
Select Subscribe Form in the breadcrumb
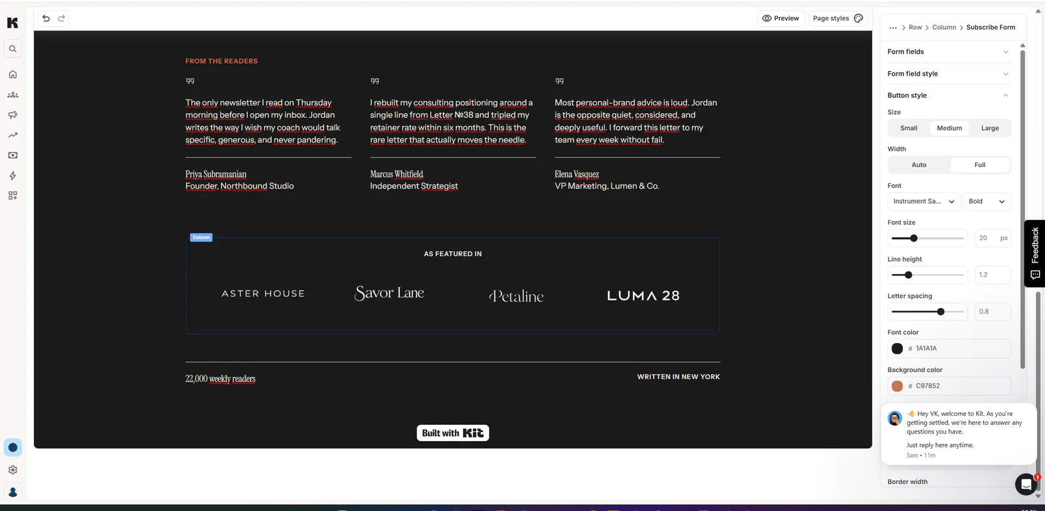pyautogui.click(x=991, y=27)
